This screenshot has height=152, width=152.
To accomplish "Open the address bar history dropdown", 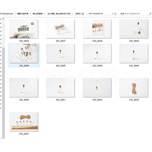I will point(112,14).
